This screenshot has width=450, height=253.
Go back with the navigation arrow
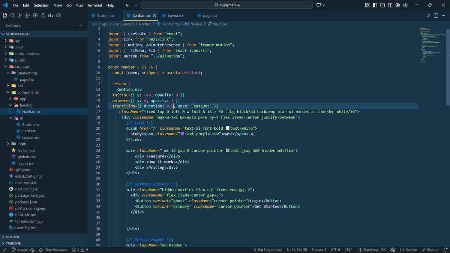click(x=127, y=5)
